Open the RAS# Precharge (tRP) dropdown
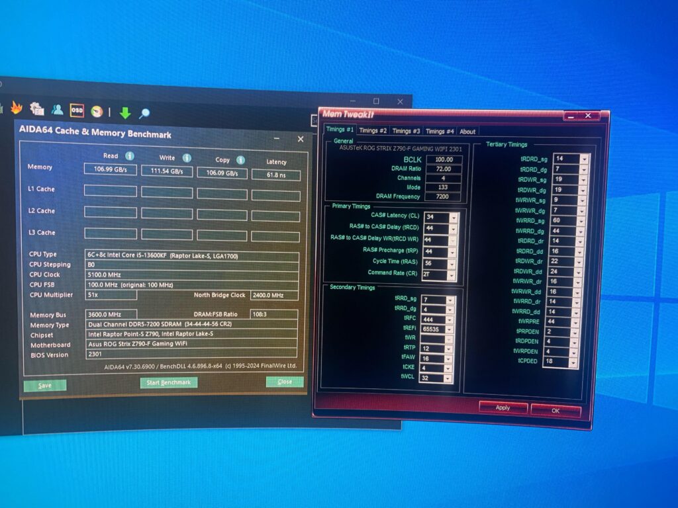This screenshot has width=678, height=508. [452, 252]
